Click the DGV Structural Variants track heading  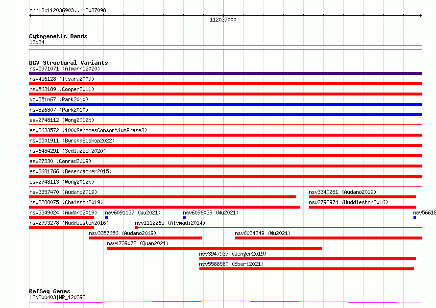tap(69, 63)
